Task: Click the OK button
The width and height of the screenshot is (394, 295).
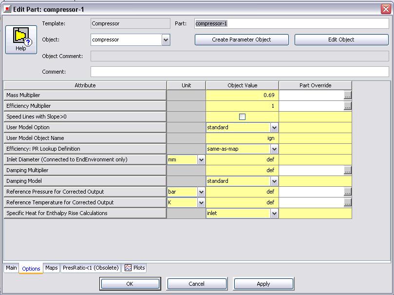Action: (130, 284)
